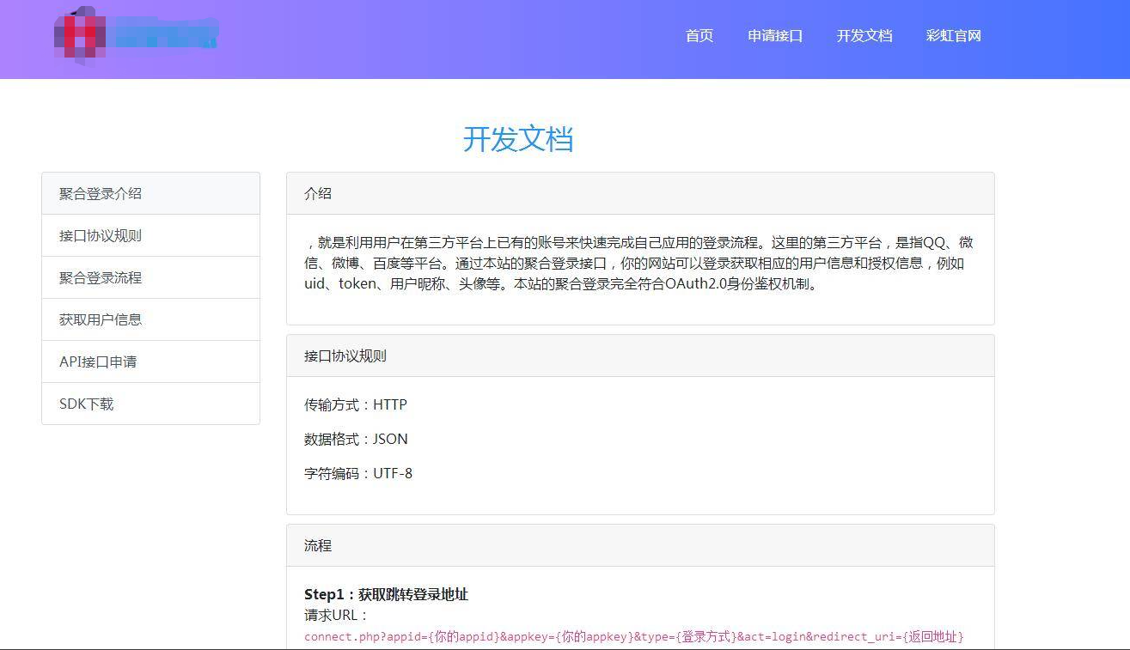Image resolution: width=1130 pixels, height=650 pixels.
Task: Go to 首页 in the top navigation
Action: click(x=699, y=36)
